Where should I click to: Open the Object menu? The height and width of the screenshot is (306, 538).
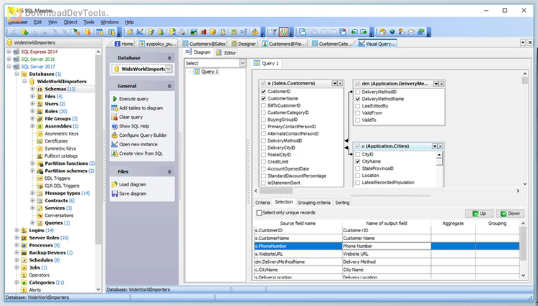tap(70, 22)
